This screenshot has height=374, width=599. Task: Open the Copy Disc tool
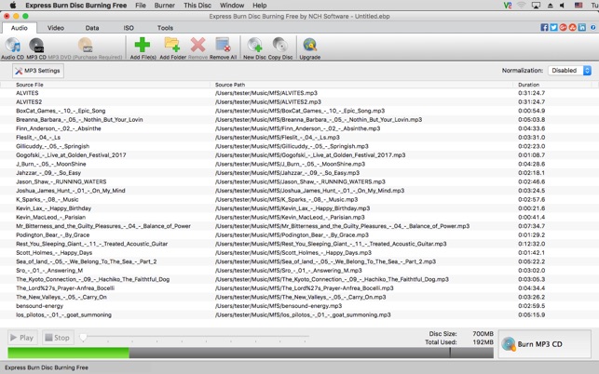(x=280, y=45)
